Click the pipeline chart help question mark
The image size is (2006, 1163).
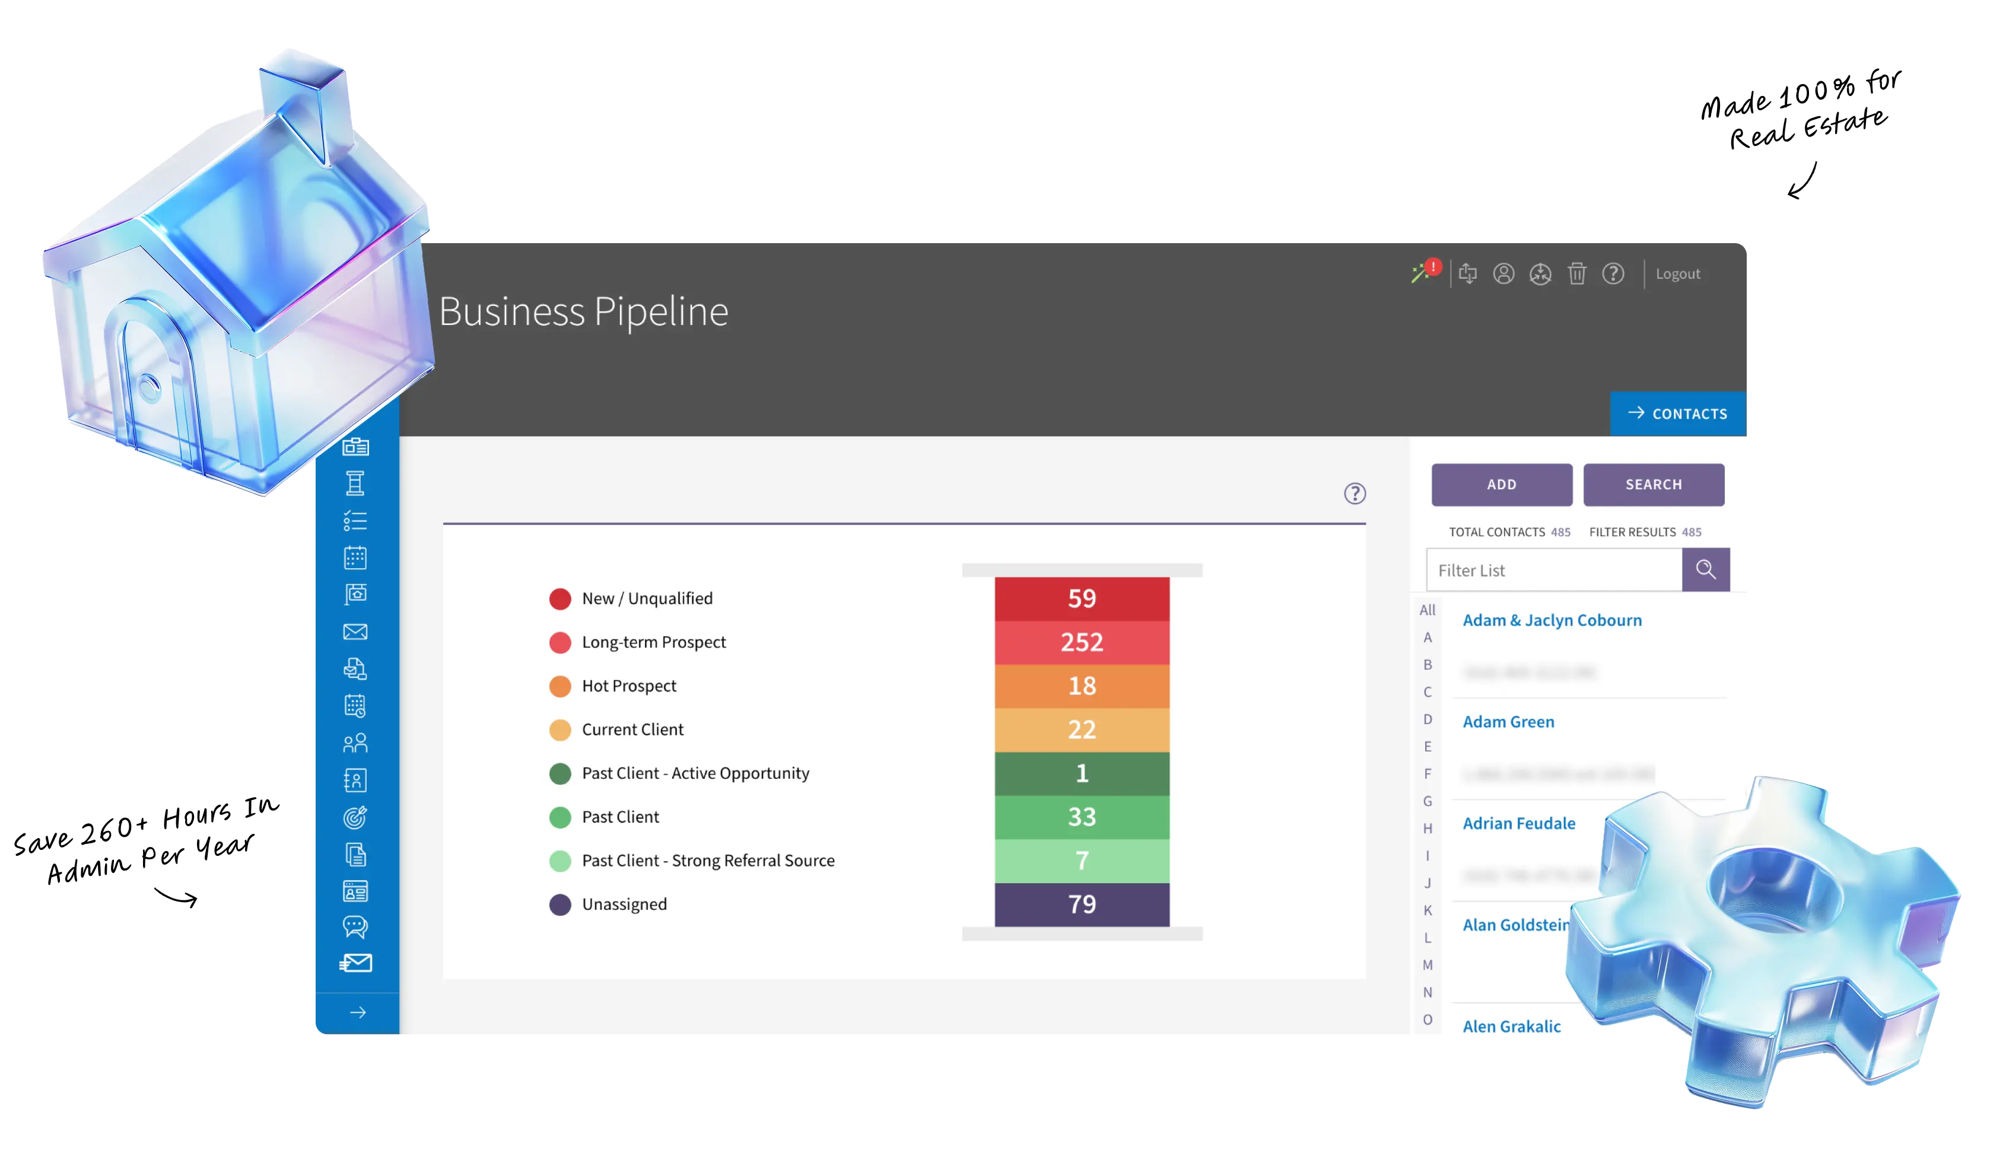tap(1354, 494)
